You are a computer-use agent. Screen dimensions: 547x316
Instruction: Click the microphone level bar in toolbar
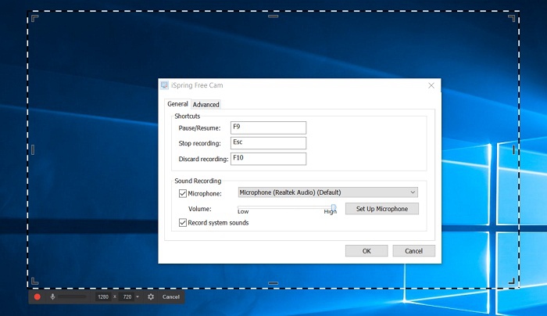pyautogui.click(x=72, y=296)
